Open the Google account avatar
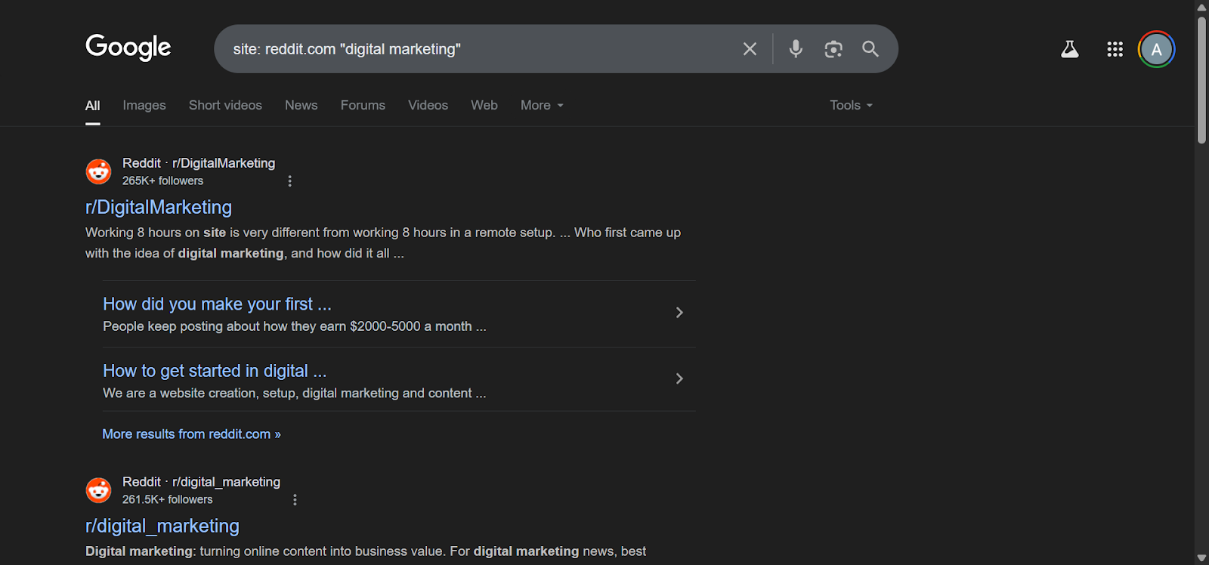 coord(1156,50)
